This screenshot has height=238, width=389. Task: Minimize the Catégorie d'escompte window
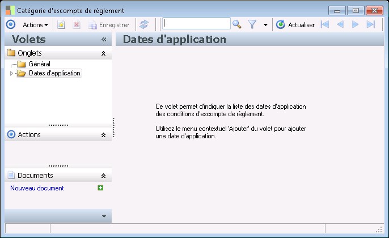337,11
